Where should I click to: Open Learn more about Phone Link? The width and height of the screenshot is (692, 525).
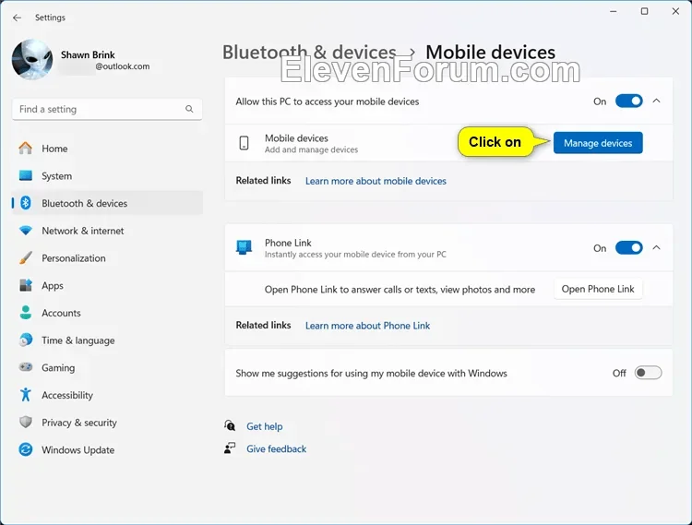coord(367,326)
